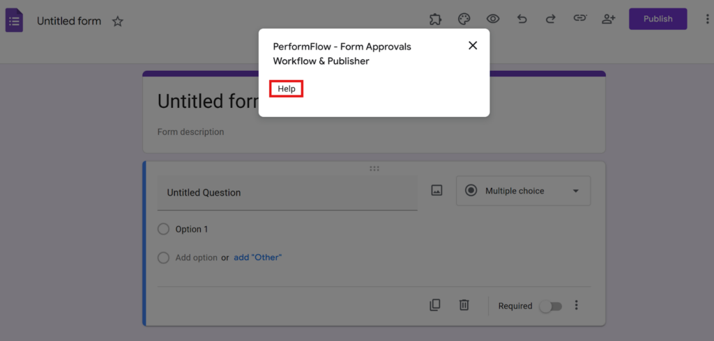Click the Untitled Question text field
The width and height of the screenshot is (714, 341).
287,193
